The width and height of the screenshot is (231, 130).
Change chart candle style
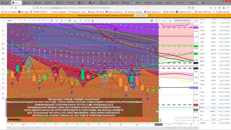[51, 21]
